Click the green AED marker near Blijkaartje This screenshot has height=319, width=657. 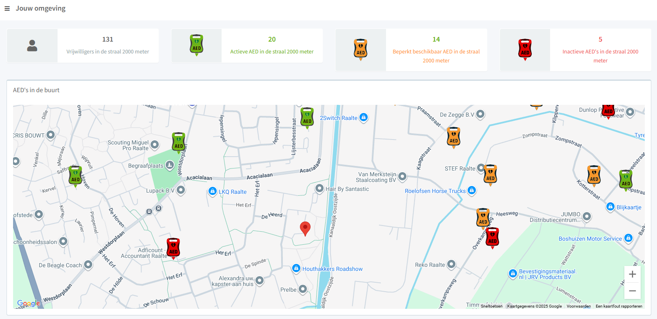point(626,179)
